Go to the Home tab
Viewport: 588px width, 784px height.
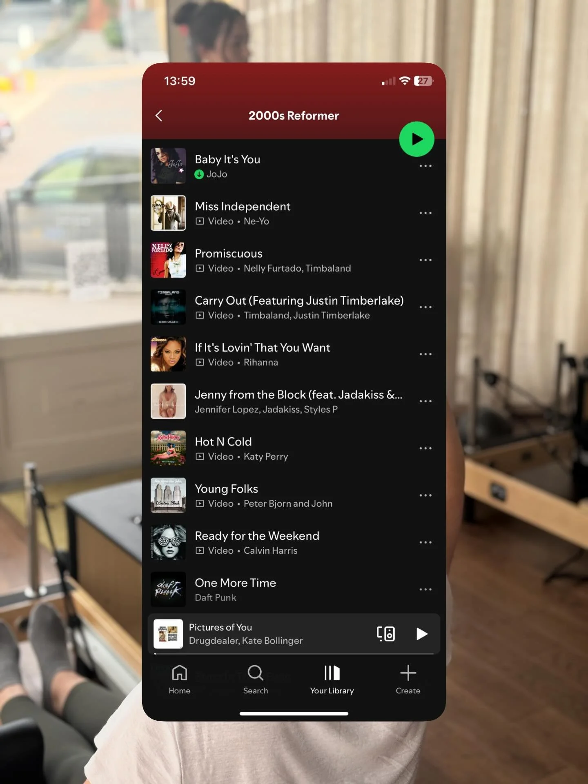(x=180, y=679)
